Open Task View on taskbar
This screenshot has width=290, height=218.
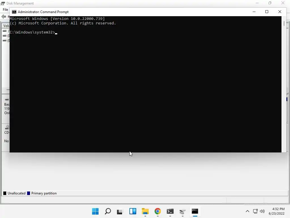(x=120, y=211)
